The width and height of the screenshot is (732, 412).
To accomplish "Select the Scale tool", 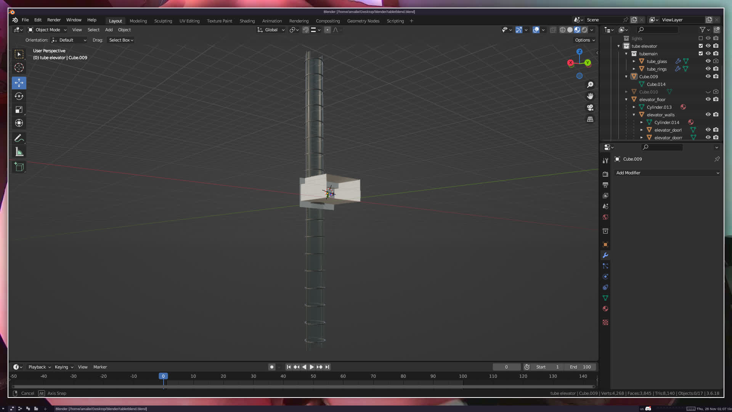I will tap(19, 110).
